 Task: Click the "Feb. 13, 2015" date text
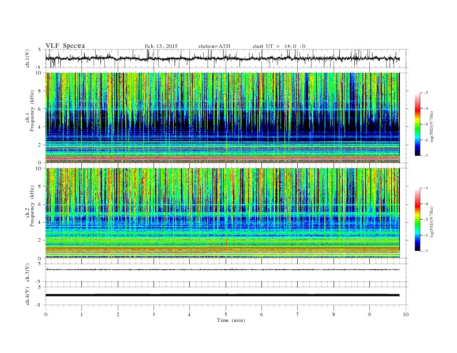[161, 46]
